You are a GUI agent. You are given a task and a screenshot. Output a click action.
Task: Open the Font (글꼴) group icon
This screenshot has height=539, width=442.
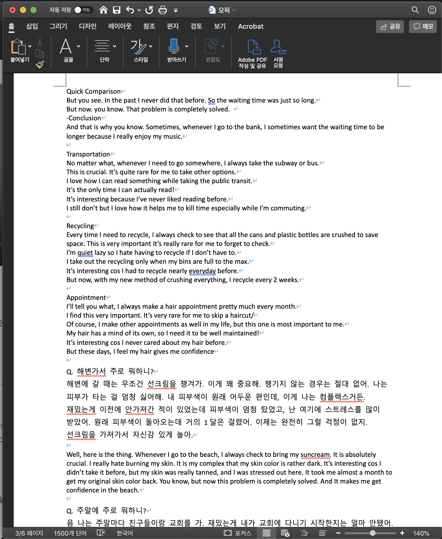click(x=65, y=46)
